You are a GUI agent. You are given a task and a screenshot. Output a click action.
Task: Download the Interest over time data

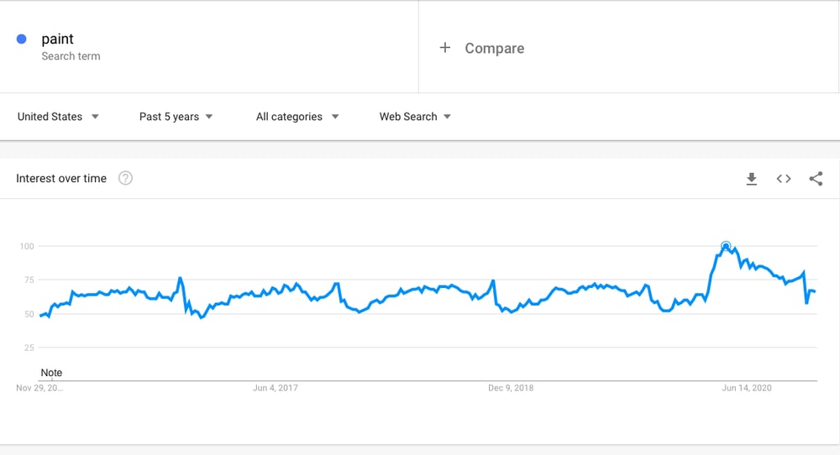tap(752, 179)
